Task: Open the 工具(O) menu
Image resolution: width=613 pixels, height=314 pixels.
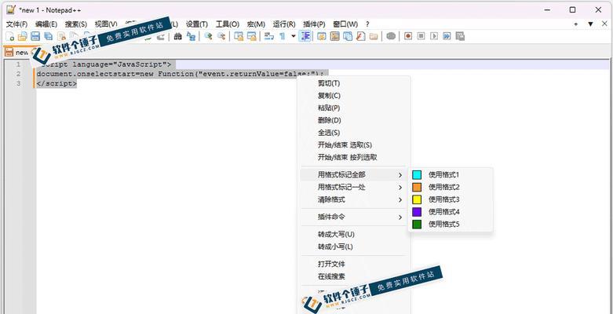Action: pyautogui.click(x=228, y=24)
